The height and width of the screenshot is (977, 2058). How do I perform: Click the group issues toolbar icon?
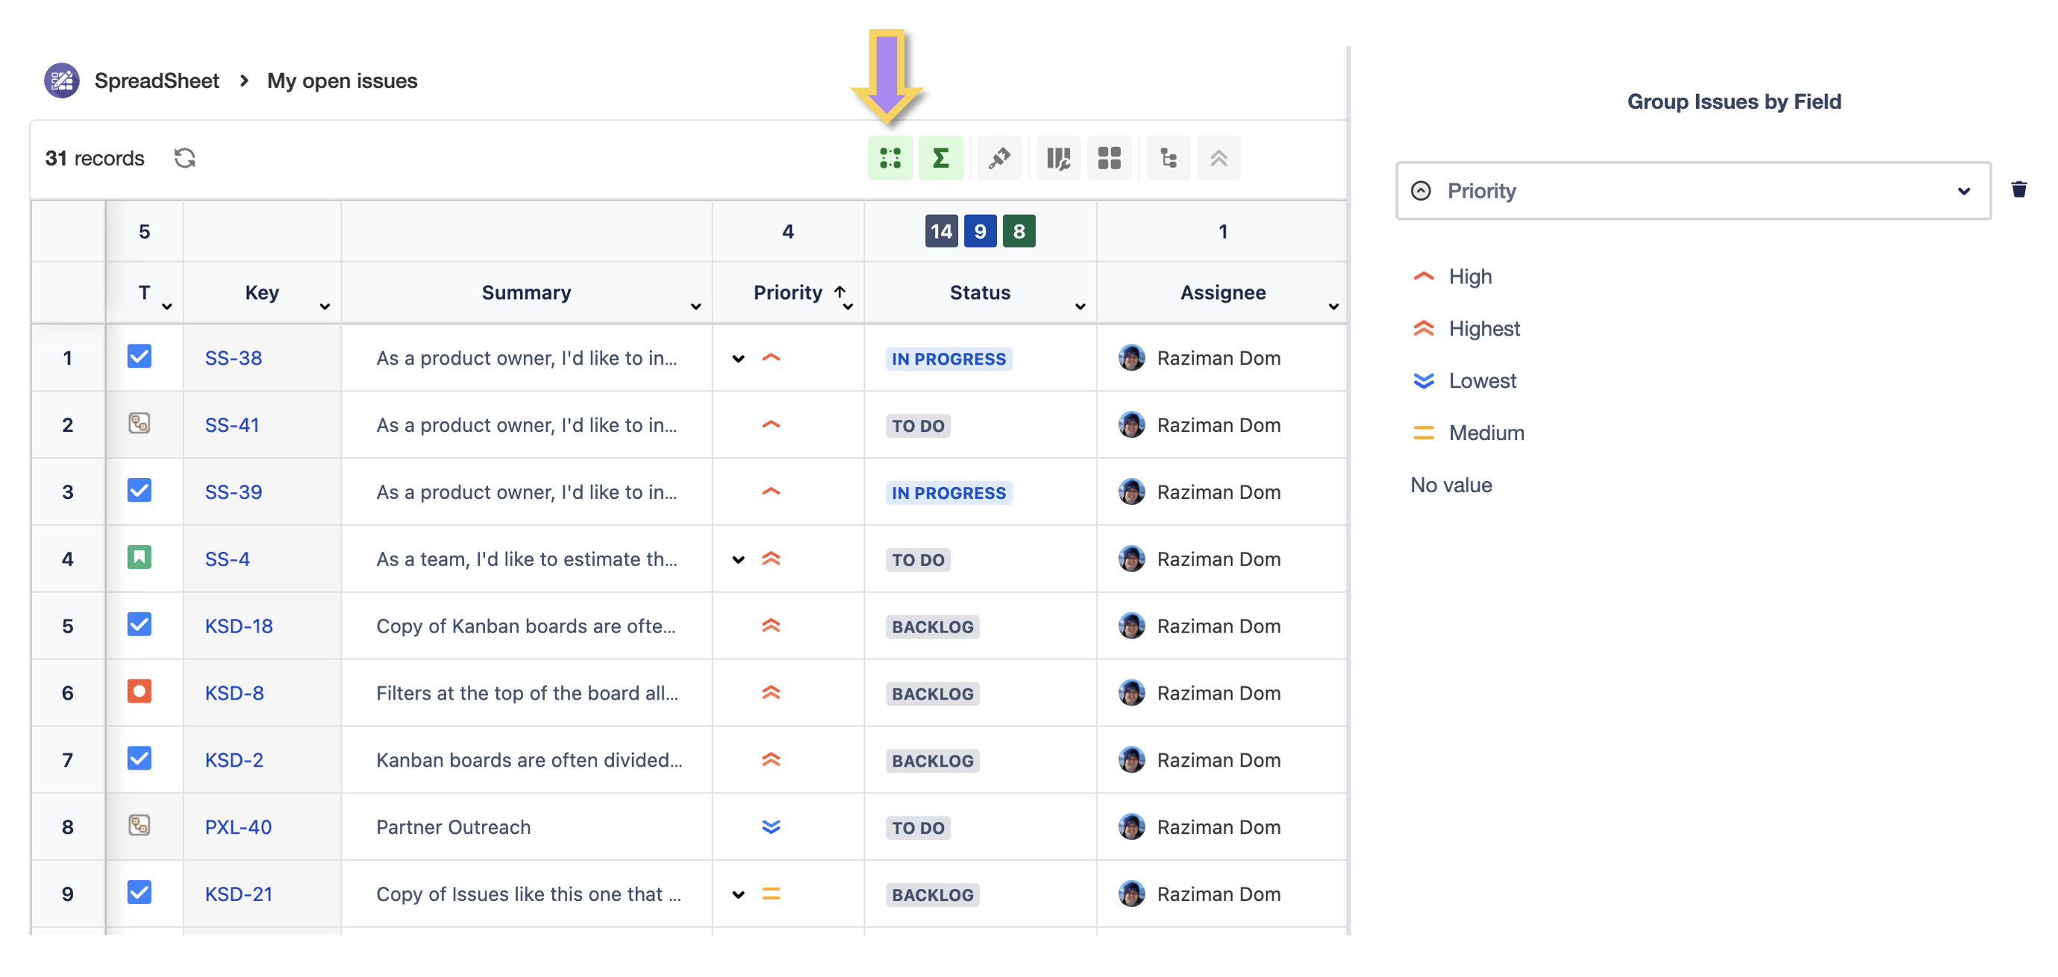tap(889, 158)
